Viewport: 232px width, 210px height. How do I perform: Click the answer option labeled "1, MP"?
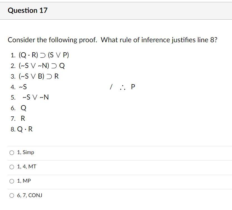point(25,181)
